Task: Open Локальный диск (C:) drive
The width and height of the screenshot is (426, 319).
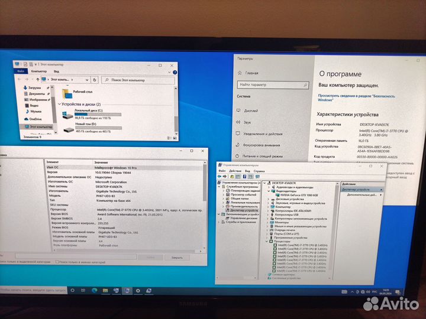Action: (x=92, y=114)
